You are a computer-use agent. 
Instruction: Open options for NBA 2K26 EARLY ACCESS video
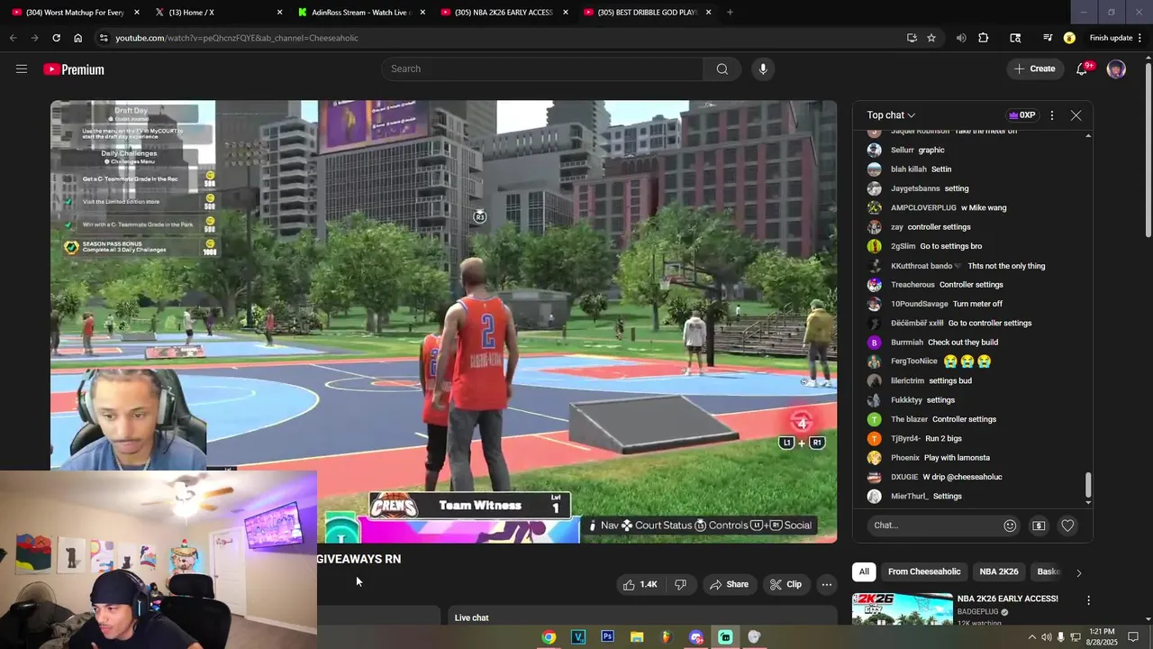[1088, 600]
